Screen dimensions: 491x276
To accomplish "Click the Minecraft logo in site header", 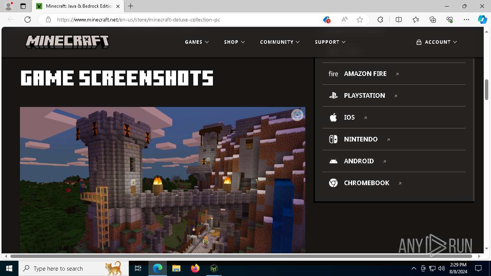I will pyautogui.click(x=67, y=42).
